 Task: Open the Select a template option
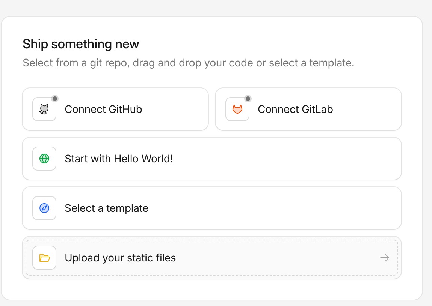pyautogui.click(x=106, y=208)
